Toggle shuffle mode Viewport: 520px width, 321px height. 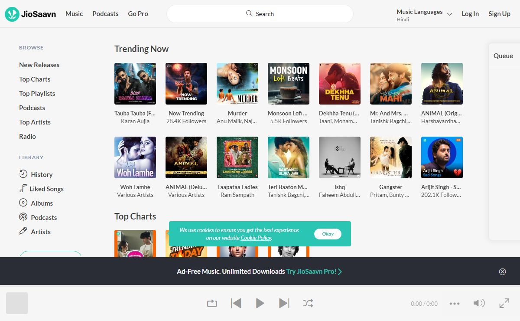308,303
